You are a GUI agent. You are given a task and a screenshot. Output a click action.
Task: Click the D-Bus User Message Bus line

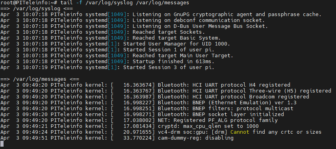[x=134, y=26]
